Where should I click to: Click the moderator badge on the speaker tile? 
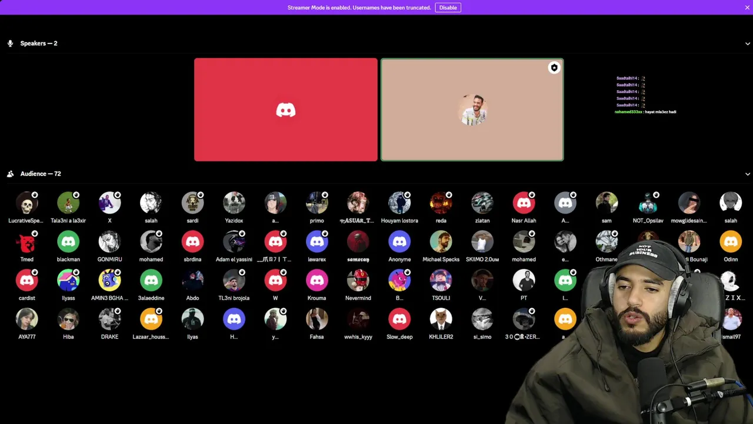[554, 68]
